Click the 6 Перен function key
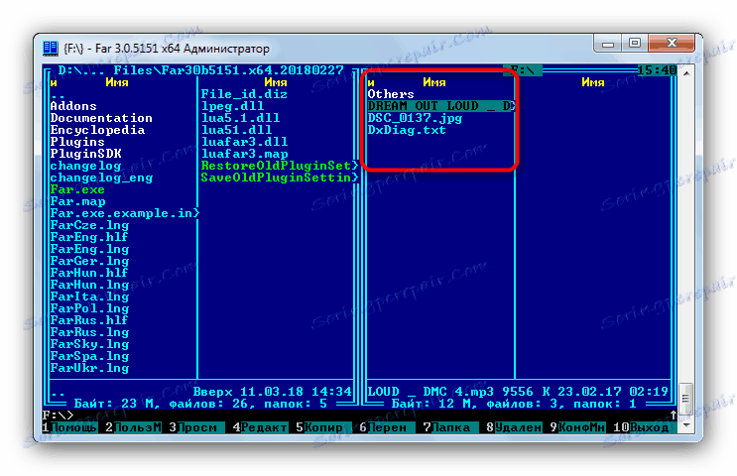The width and height of the screenshot is (737, 476). pyautogui.click(x=387, y=427)
